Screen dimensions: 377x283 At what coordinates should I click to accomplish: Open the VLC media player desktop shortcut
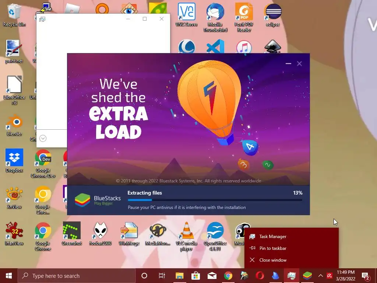coord(186,237)
